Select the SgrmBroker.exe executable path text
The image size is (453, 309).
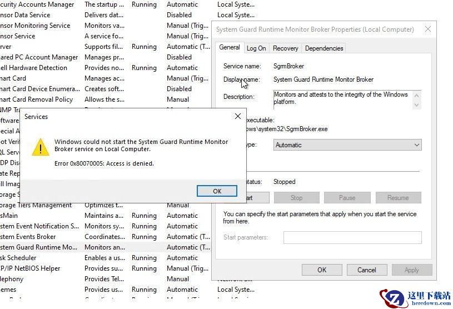click(x=287, y=129)
